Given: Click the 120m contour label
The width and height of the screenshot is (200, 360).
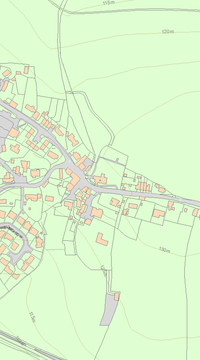Looking at the screenshot, I should pos(168,32).
